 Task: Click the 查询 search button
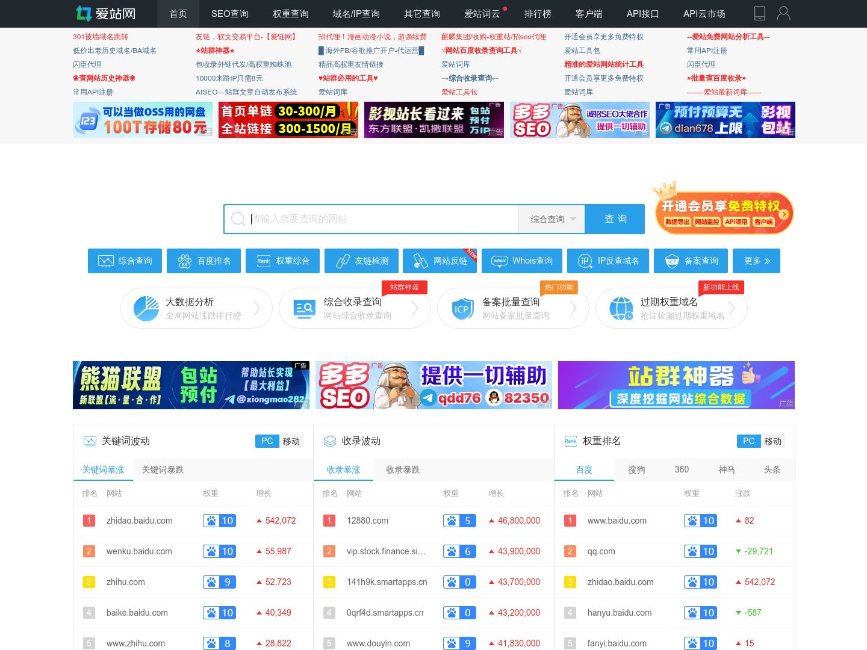(x=616, y=219)
